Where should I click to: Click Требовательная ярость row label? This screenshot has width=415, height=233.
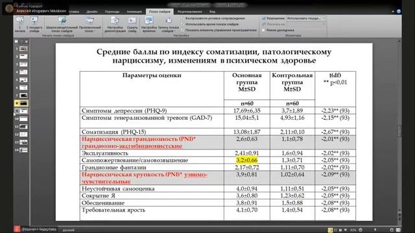113,210
